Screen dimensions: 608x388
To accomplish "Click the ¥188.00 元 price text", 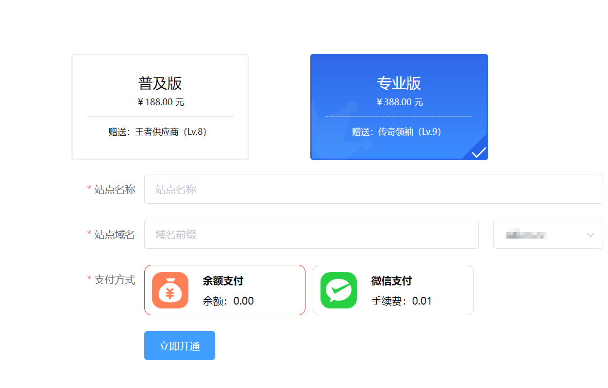I will pos(161,102).
